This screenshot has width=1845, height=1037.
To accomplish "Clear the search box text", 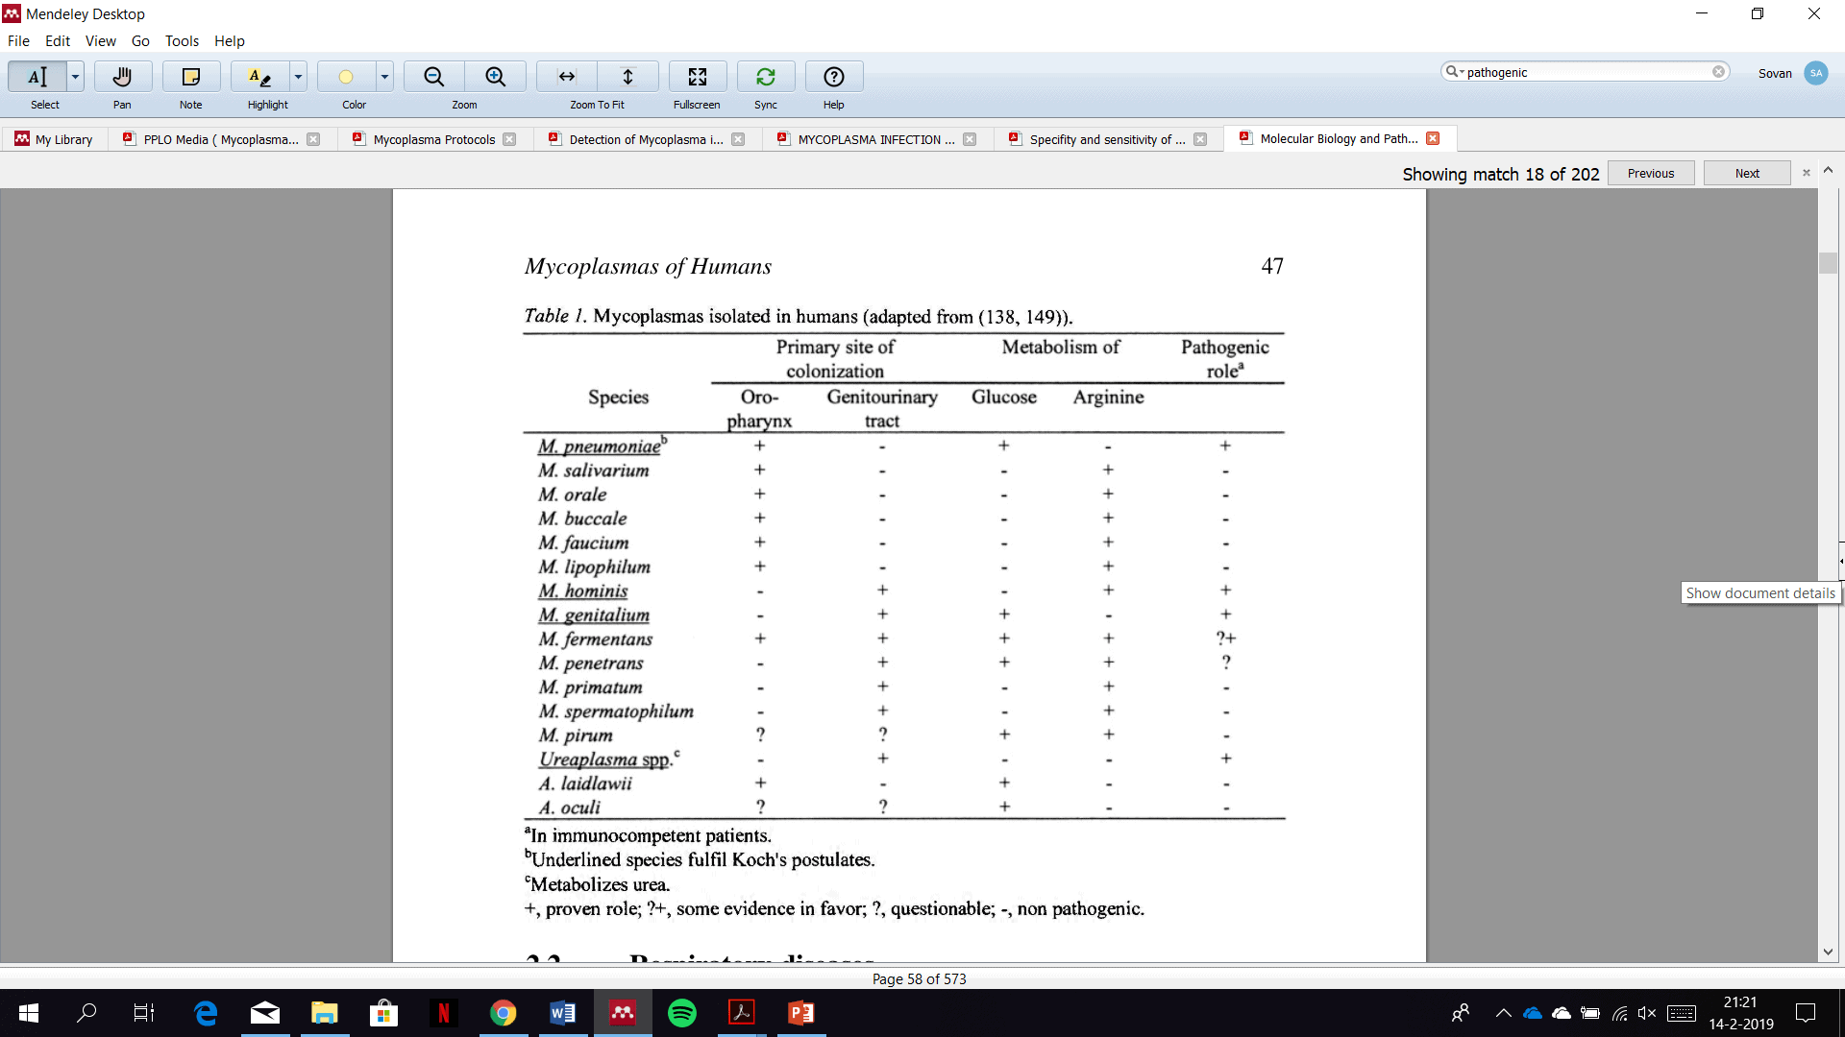I will (1718, 72).
